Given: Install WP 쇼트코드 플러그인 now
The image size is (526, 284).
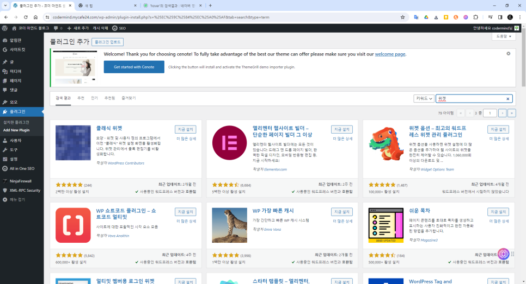Looking at the screenshot, I should click(186, 212).
